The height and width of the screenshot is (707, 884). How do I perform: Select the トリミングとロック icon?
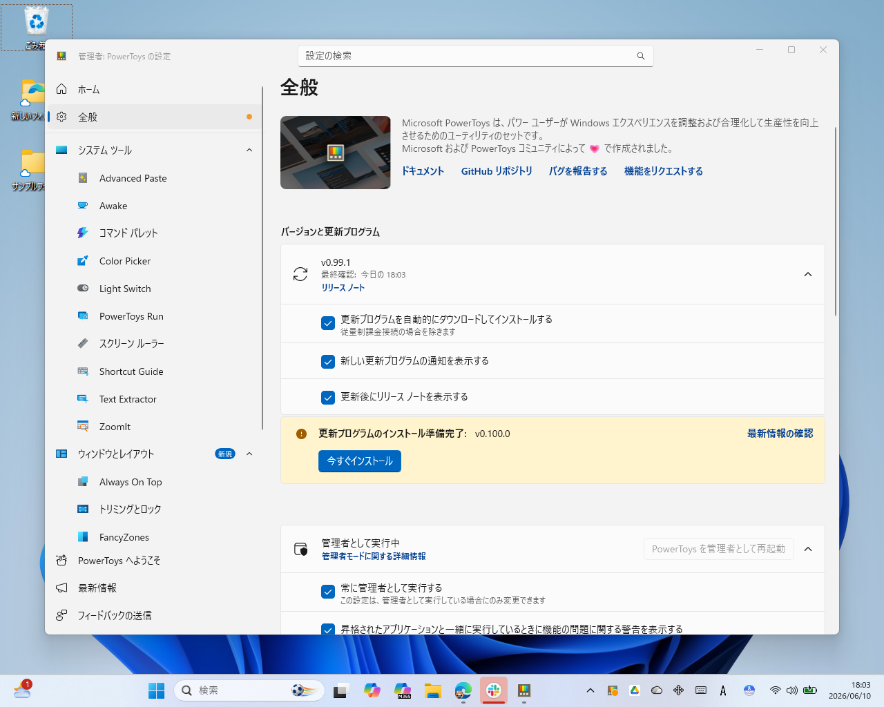(x=83, y=509)
